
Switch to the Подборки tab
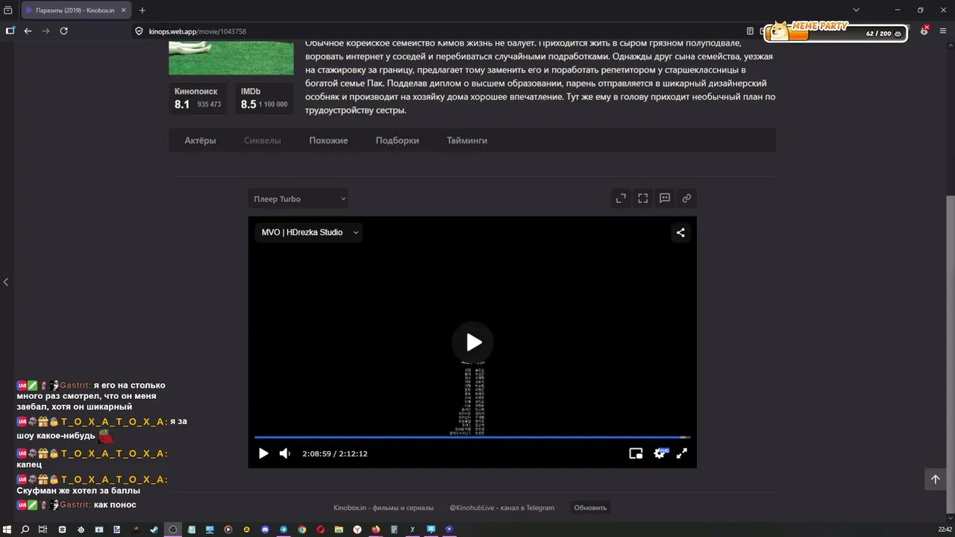(x=397, y=140)
